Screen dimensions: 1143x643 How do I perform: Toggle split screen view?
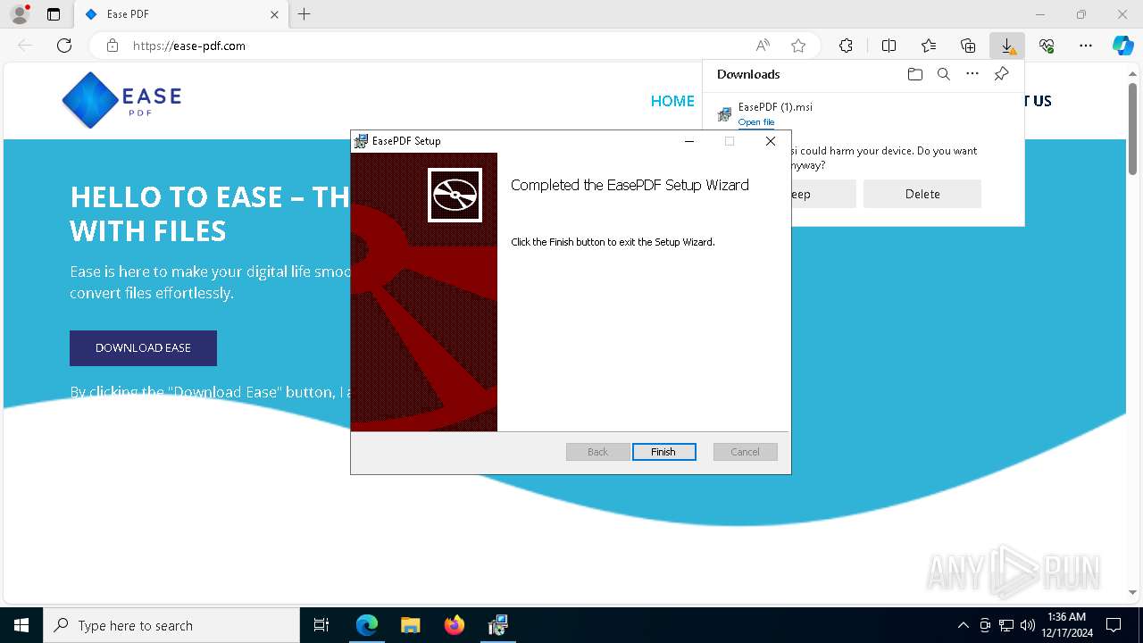coord(889,46)
